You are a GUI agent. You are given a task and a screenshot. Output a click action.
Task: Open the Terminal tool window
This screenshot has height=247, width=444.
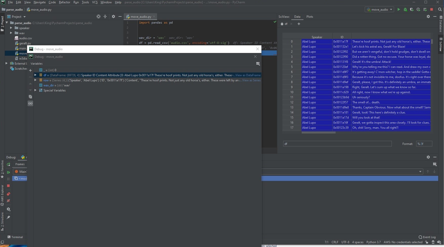pyautogui.click(x=15, y=237)
